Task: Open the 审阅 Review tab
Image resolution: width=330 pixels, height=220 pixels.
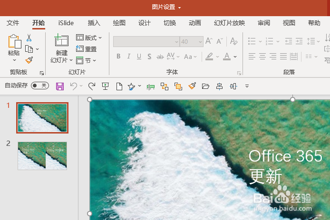Action: click(x=264, y=23)
